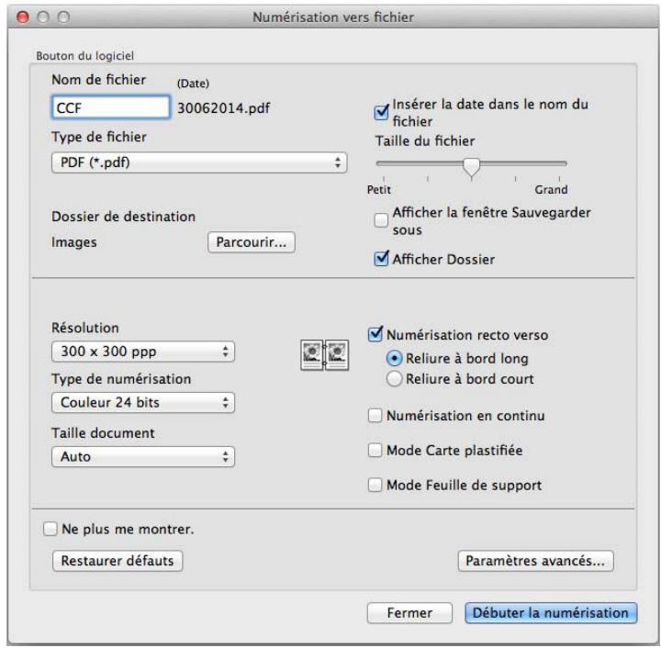This screenshot has width=661, height=648.
Task: Uncheck Afficher Dossier checkbox
Action: pyautogui.click(x=381, y=258)
